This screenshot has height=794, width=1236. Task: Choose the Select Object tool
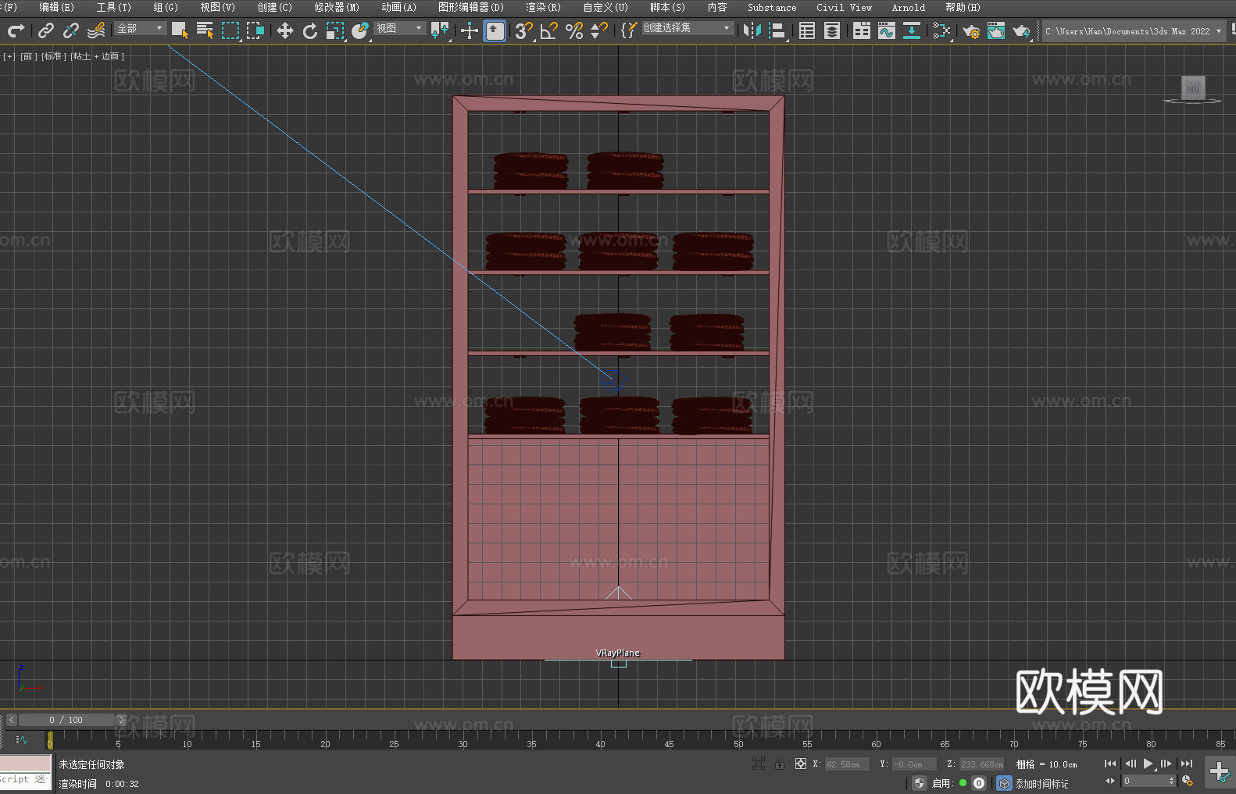(x=180, y=30)
